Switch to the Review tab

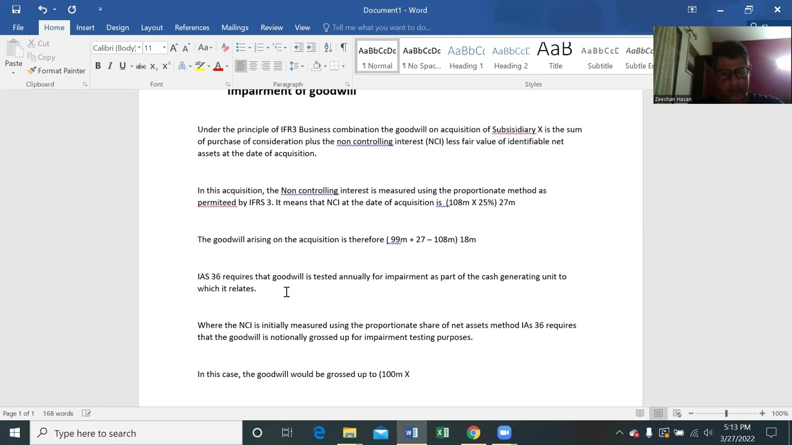272,27
